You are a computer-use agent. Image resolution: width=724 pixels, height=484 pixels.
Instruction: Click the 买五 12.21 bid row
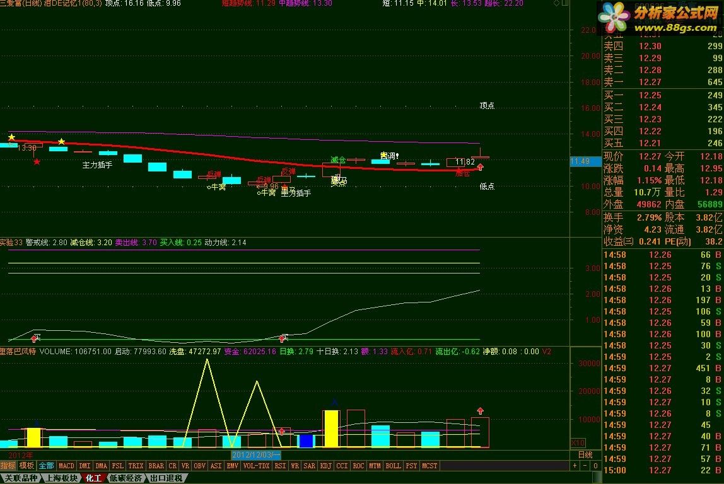pyautogui.click(x=663, y=143)
